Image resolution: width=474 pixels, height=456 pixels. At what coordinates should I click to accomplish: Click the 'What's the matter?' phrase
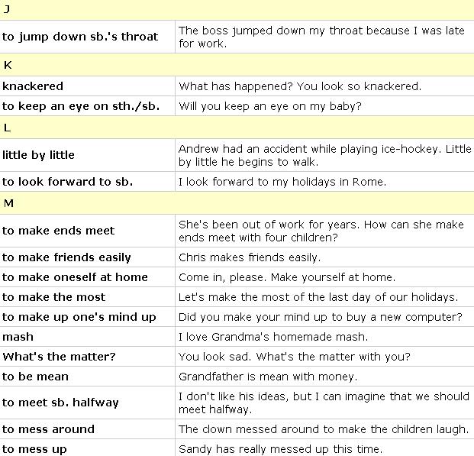pos(59,357)
